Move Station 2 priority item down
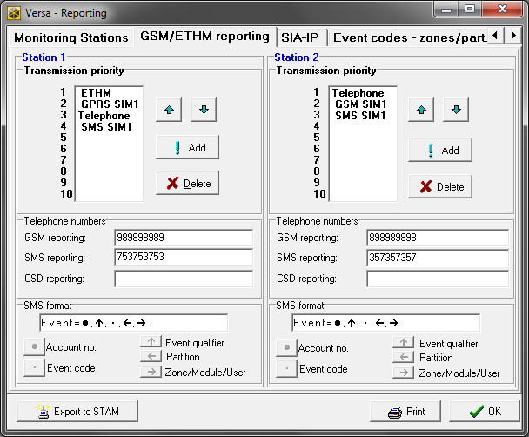The width and height of the screenshot is (529, 437). pos(456,110)
